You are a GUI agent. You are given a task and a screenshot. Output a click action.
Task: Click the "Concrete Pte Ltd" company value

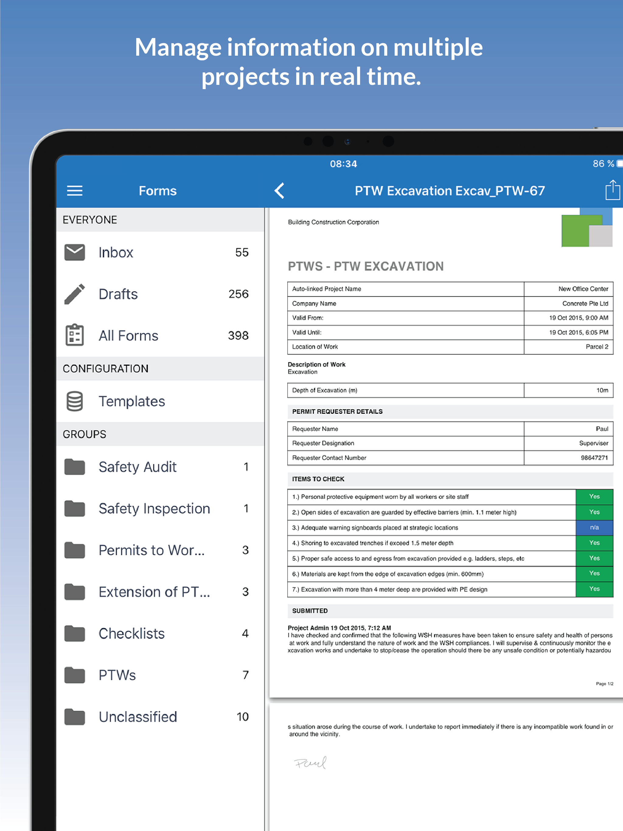pos(585,304)
